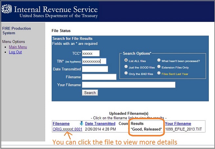Click into the TCC input field

pyautogui.click(x=90, y=53)
